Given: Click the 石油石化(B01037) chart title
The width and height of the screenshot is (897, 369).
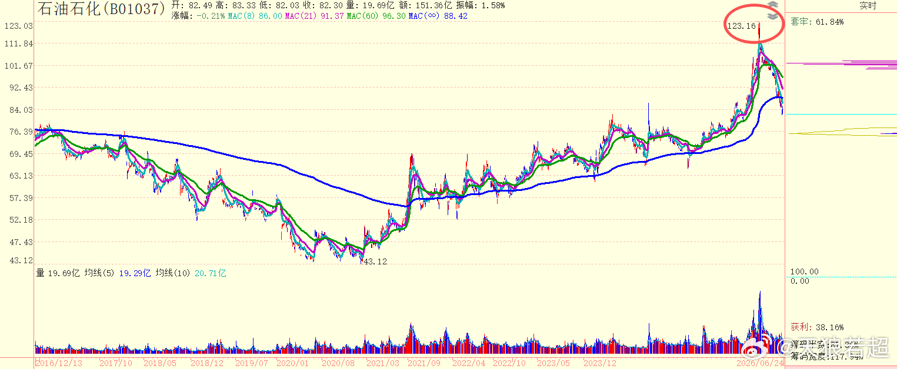Looking at the screenshot, I should pos(101,8).
